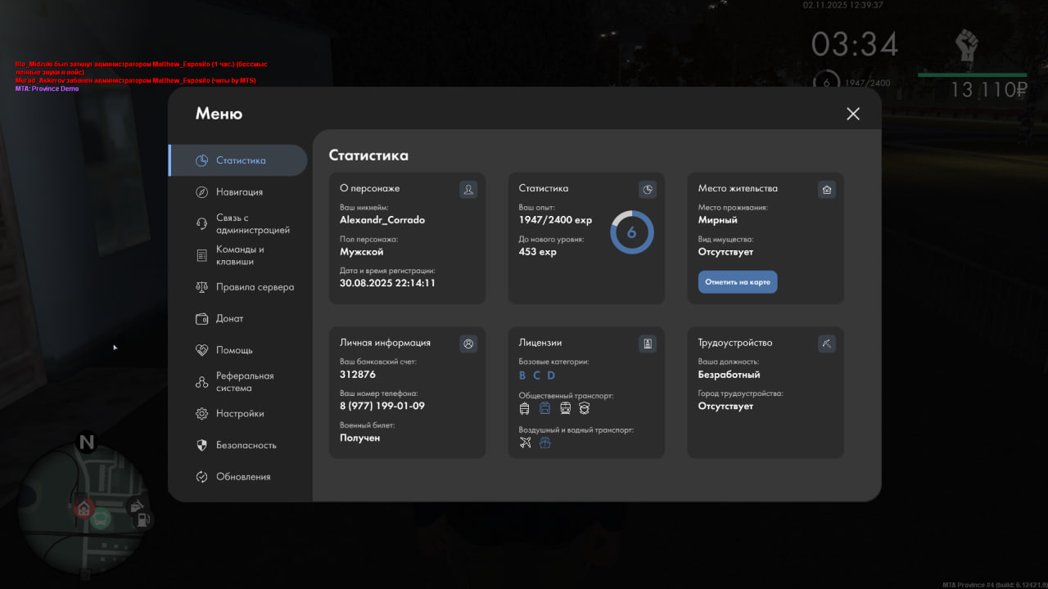This screenshot has width=1048, height=589.
Task: Open the Реферальная система icon
Action: pos(201,382)
